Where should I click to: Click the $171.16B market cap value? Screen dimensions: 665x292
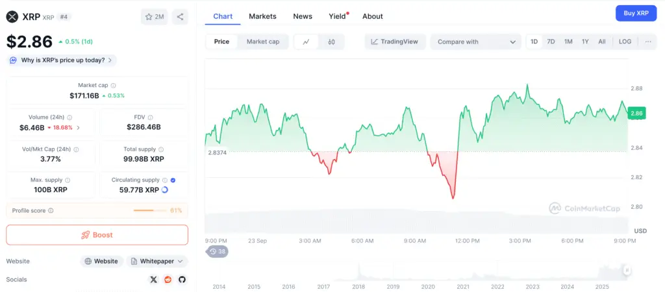click(x=84, y=96)
